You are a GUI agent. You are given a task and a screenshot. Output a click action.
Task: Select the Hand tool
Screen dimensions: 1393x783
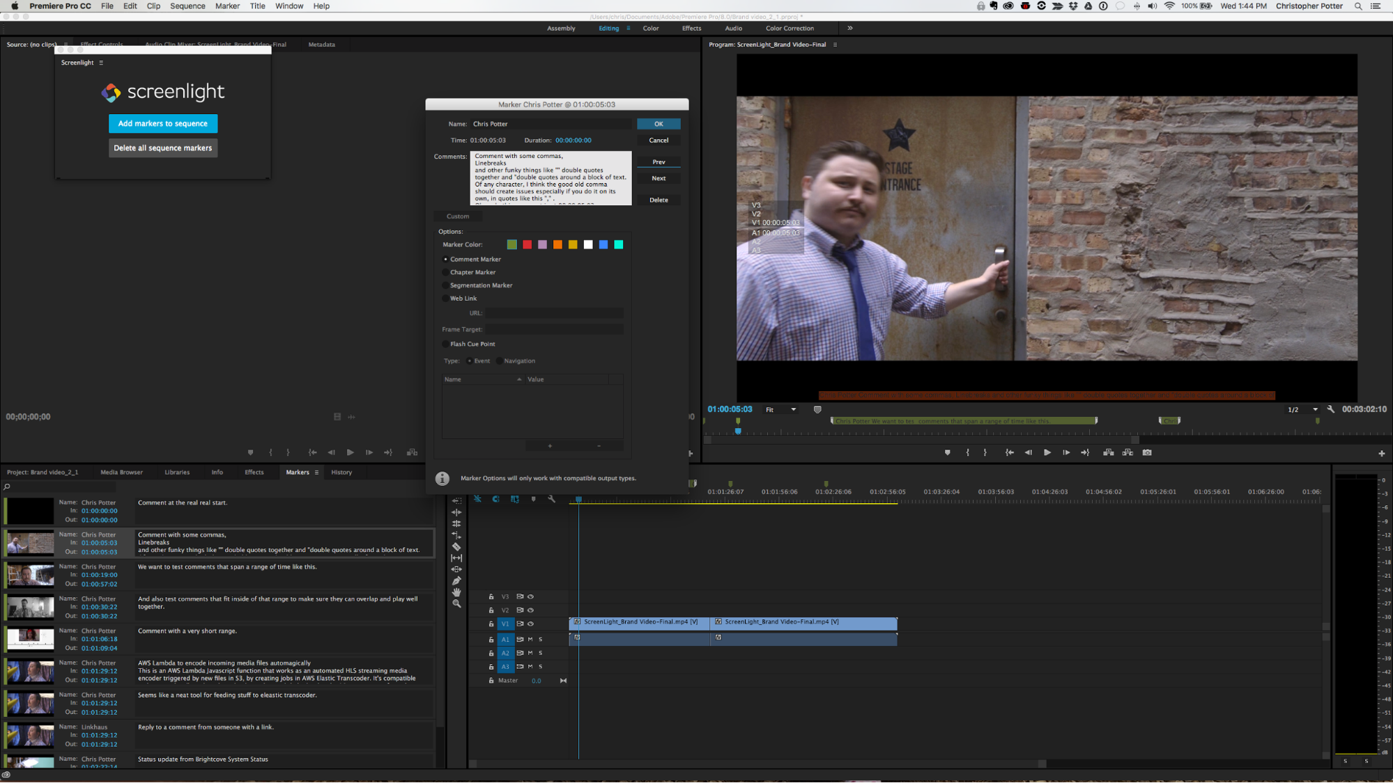coord(456,592)
